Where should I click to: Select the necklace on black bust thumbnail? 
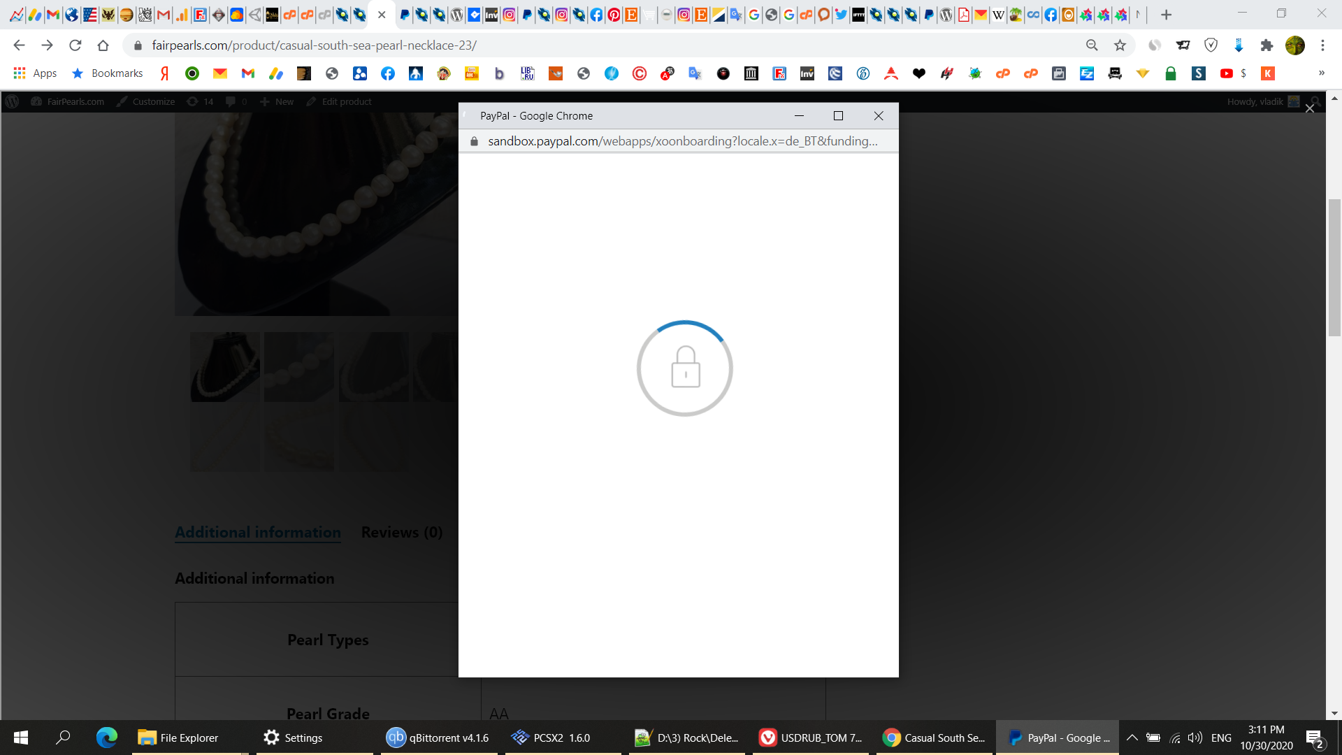(x=225, y=366)
